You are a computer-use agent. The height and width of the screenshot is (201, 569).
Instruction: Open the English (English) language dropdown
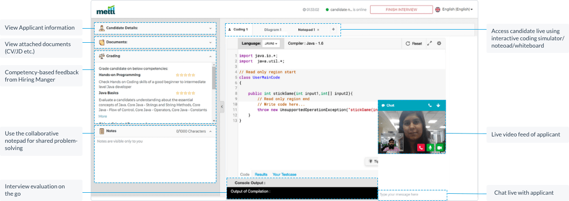pos(457,9)
